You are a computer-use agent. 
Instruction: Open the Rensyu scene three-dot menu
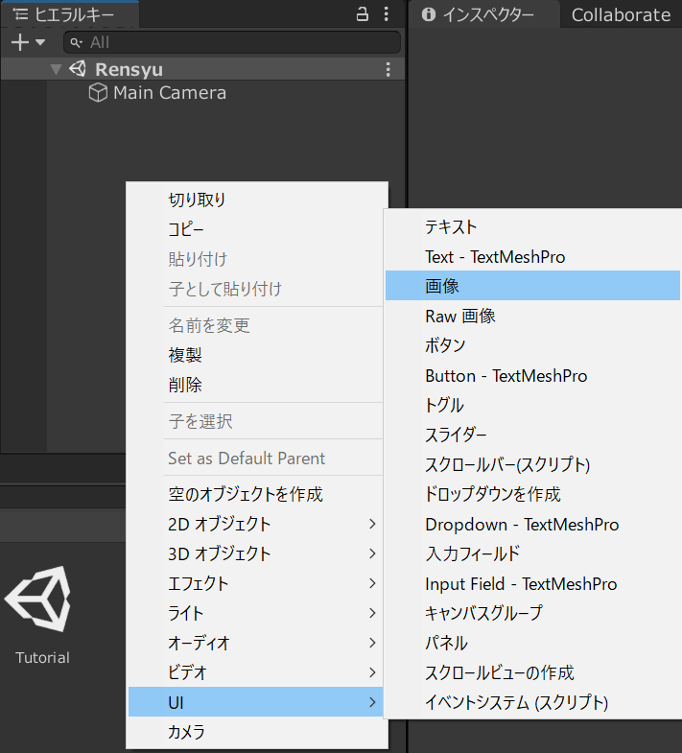pyautogui.click(x=388, y=70)
